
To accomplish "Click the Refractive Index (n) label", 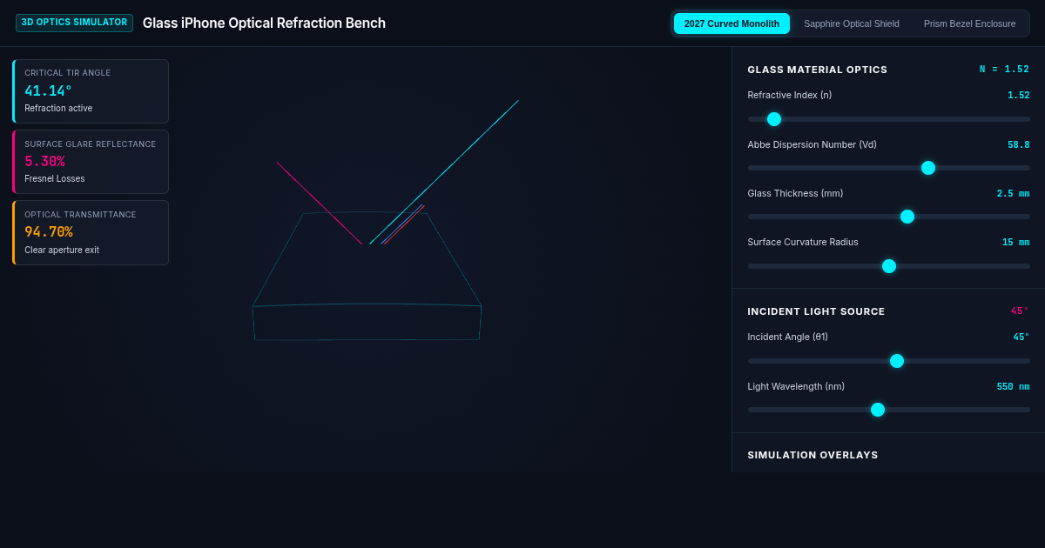I will click(789, 96).
